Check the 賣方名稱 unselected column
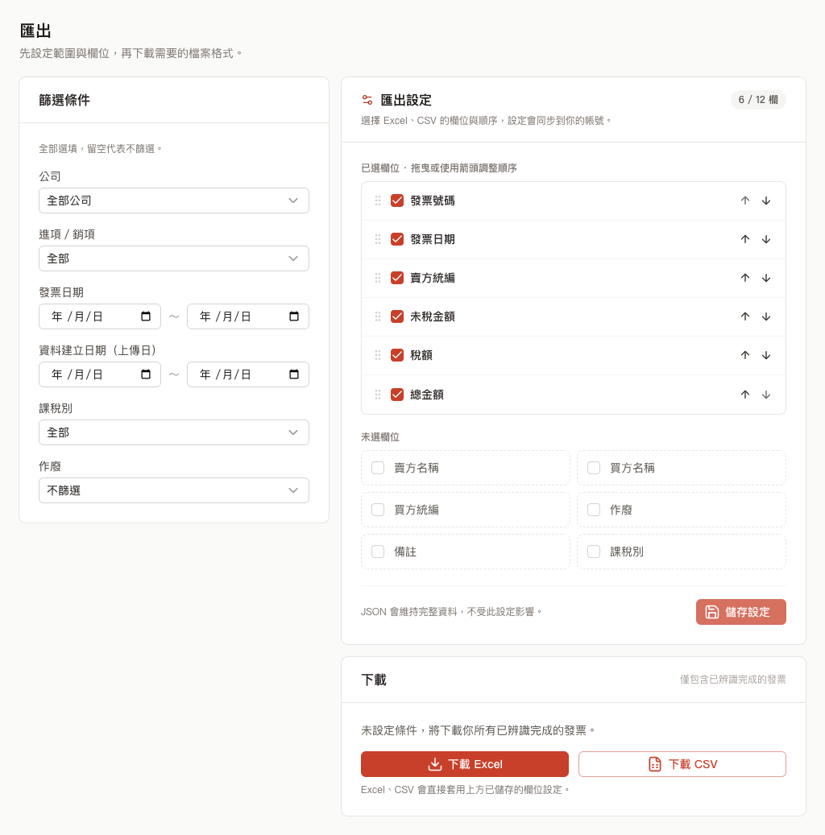The height and width of the screenshot is (835, 825). pyautogui.click(x=378, y=468)
